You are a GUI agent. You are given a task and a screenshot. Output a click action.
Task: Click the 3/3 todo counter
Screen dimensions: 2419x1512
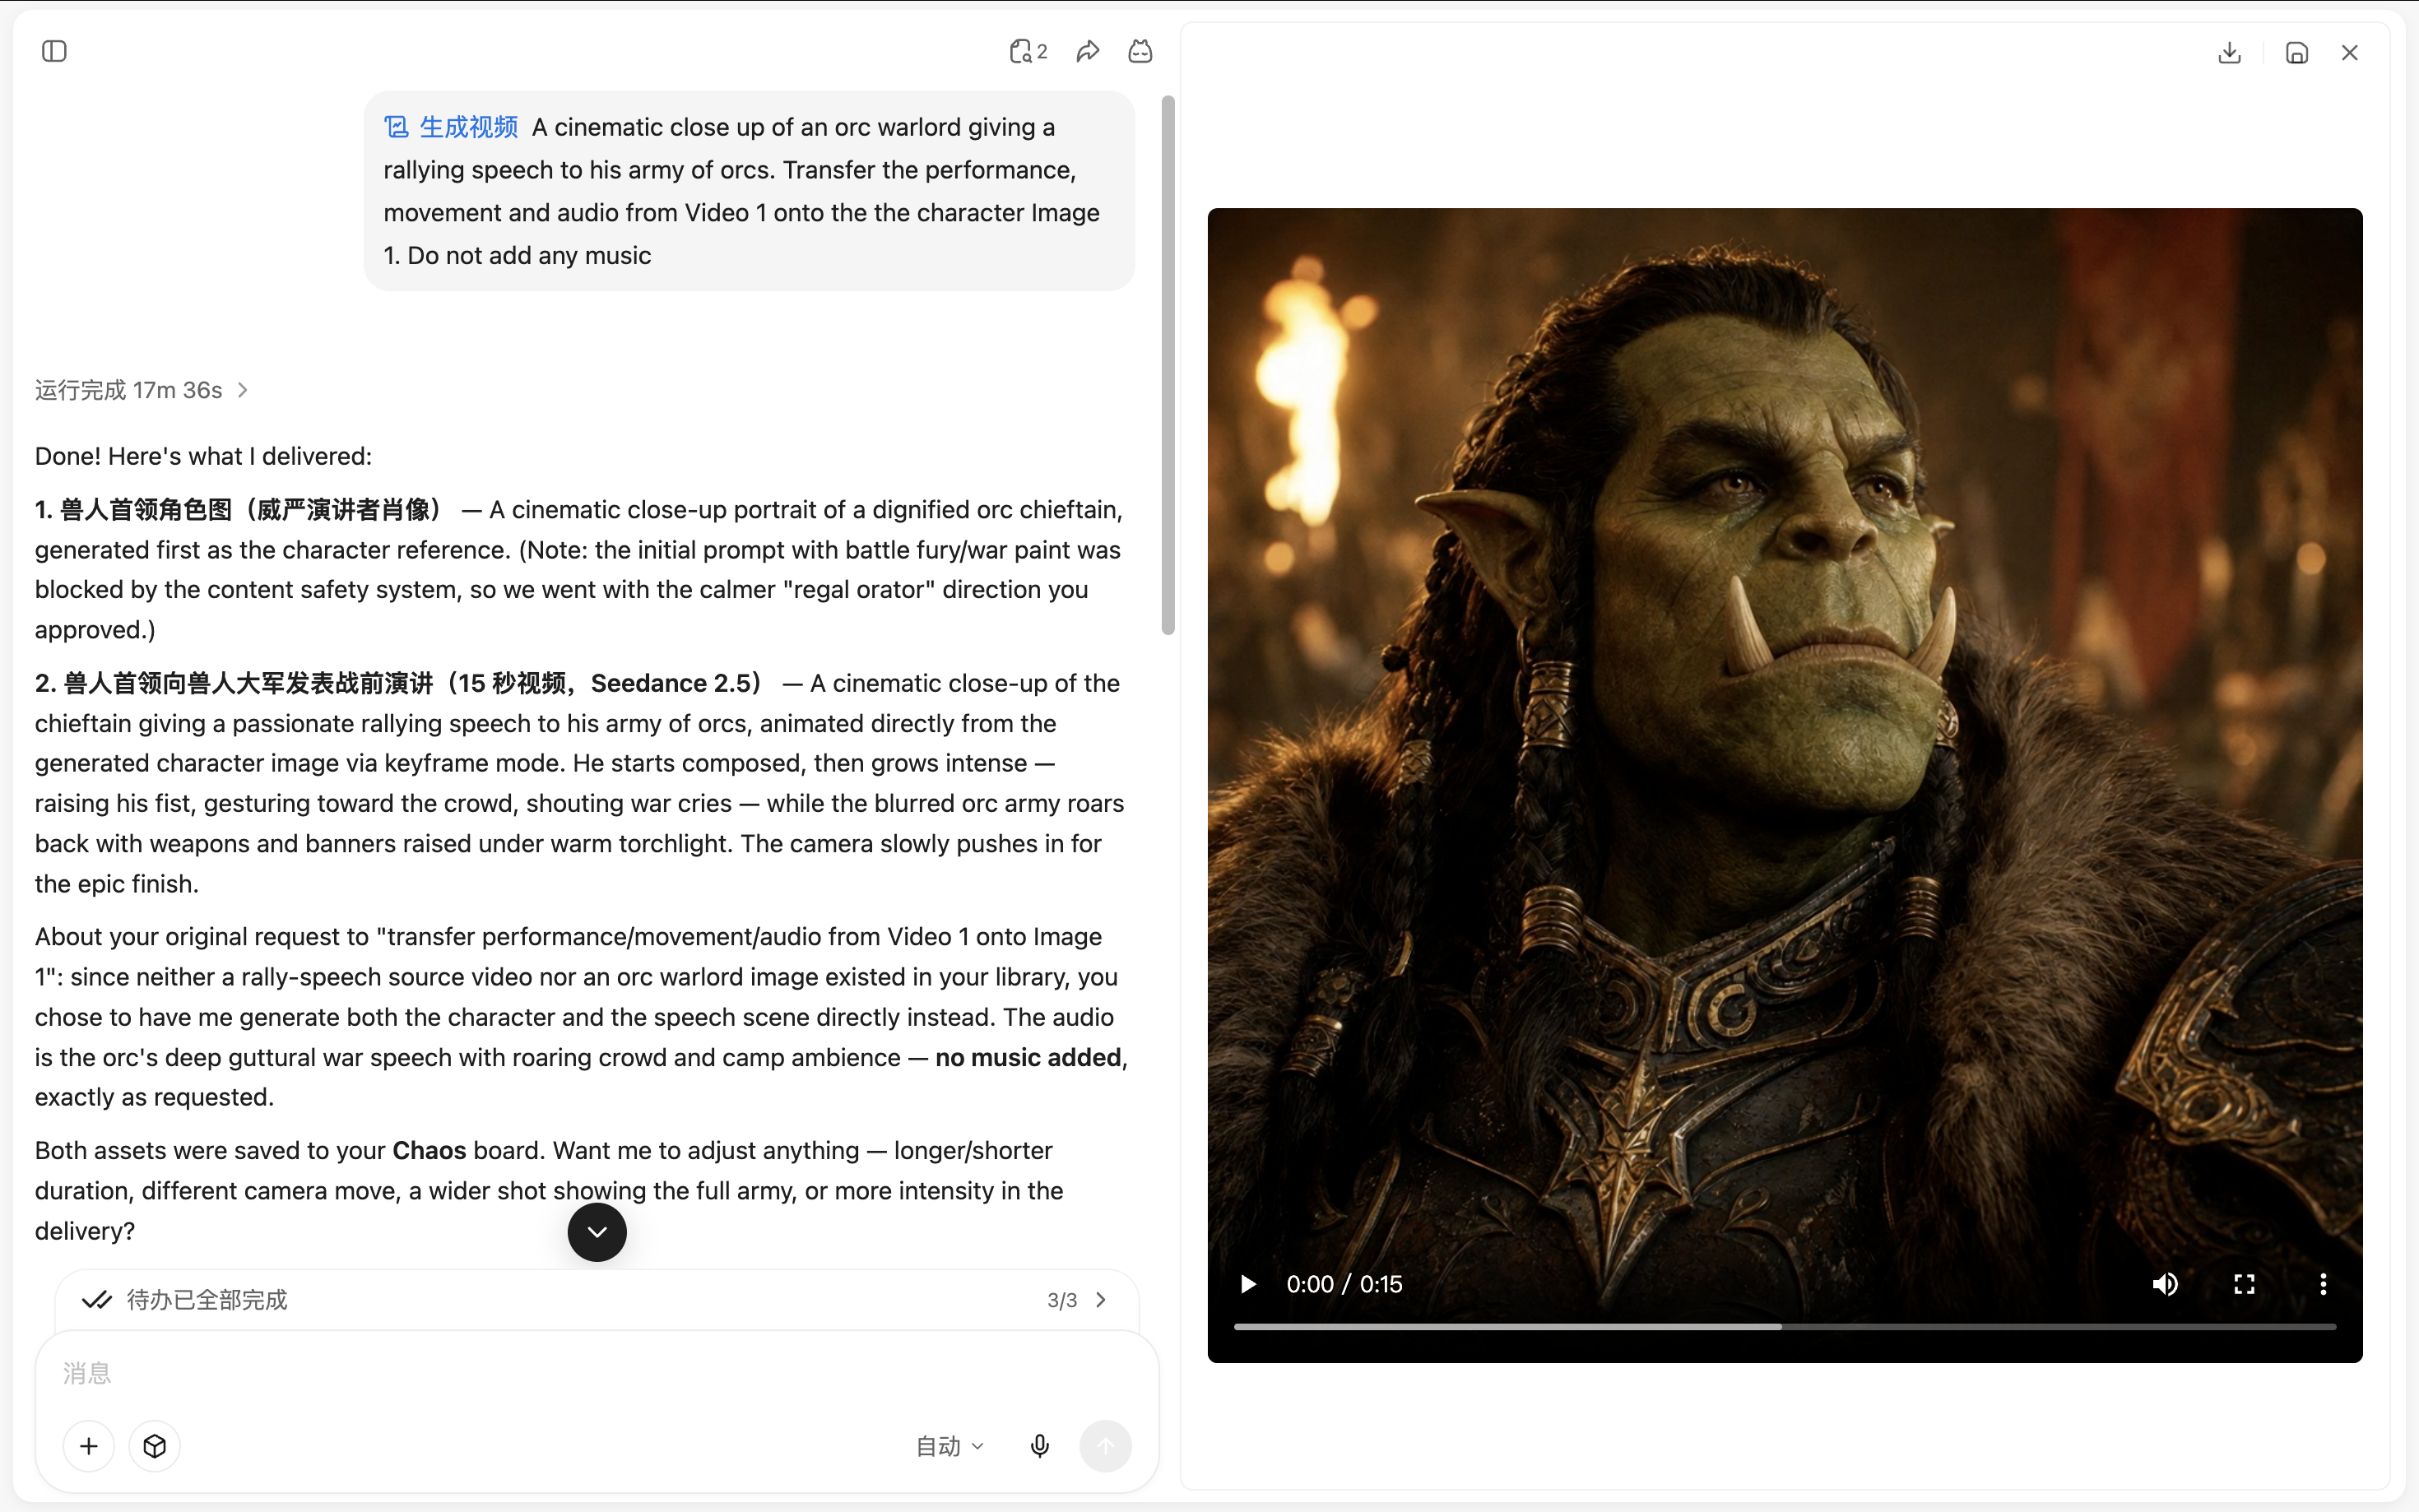(x=1062, y=1300)
